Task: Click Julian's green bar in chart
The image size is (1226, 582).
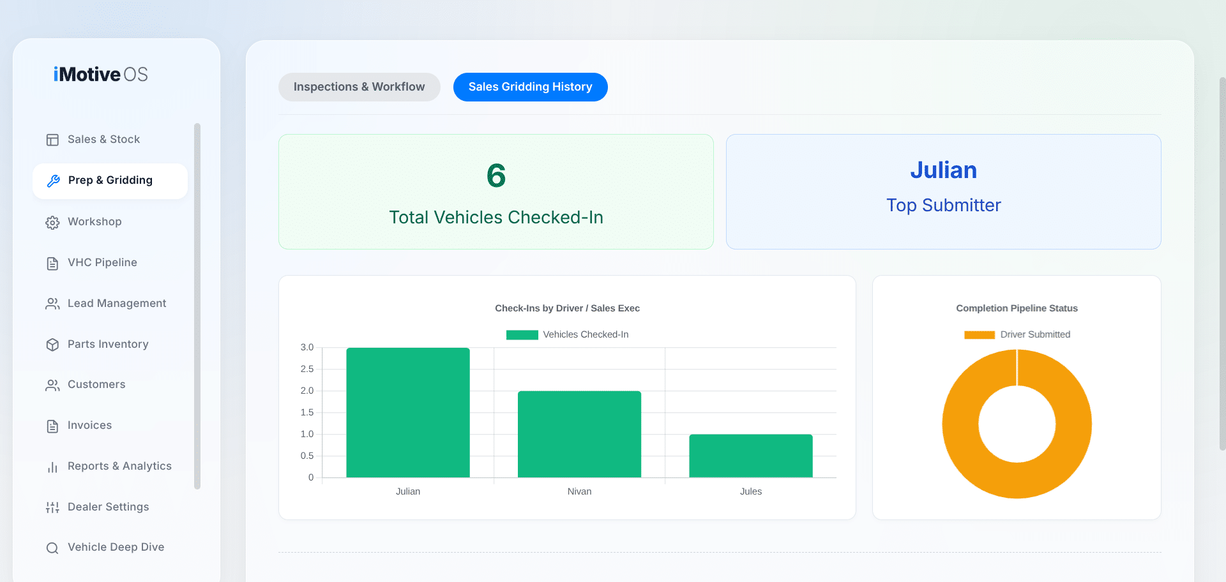Action: click(x=408, y=412)
